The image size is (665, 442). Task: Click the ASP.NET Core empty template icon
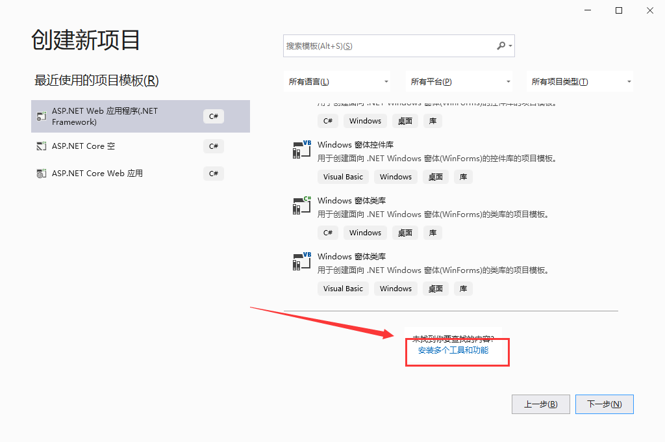[41, 146]
